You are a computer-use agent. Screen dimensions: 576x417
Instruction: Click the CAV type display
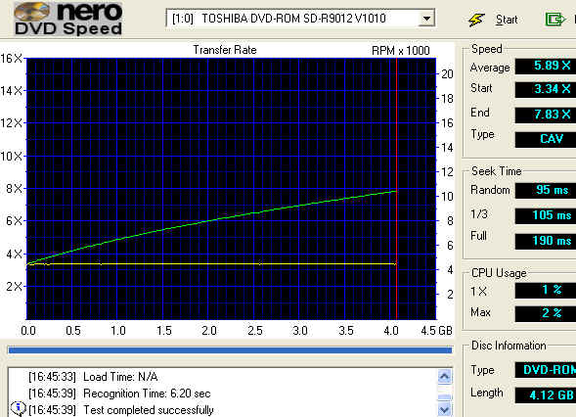pos(546,139)
